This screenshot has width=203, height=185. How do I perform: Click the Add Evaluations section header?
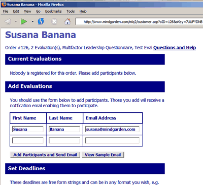(x=85, y=86)
